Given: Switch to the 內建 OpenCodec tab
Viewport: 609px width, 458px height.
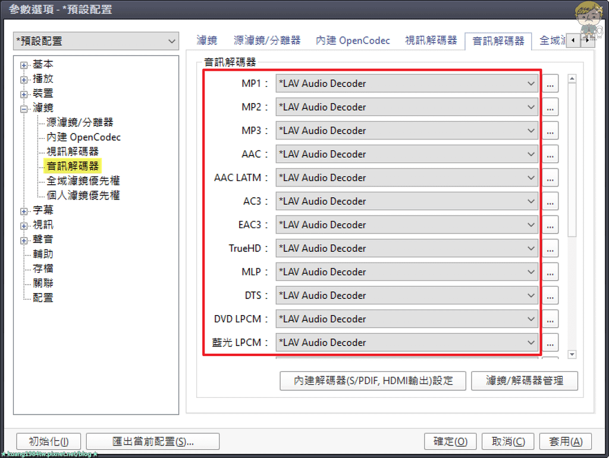Looking at the screenshot, I should pos(353,40).
